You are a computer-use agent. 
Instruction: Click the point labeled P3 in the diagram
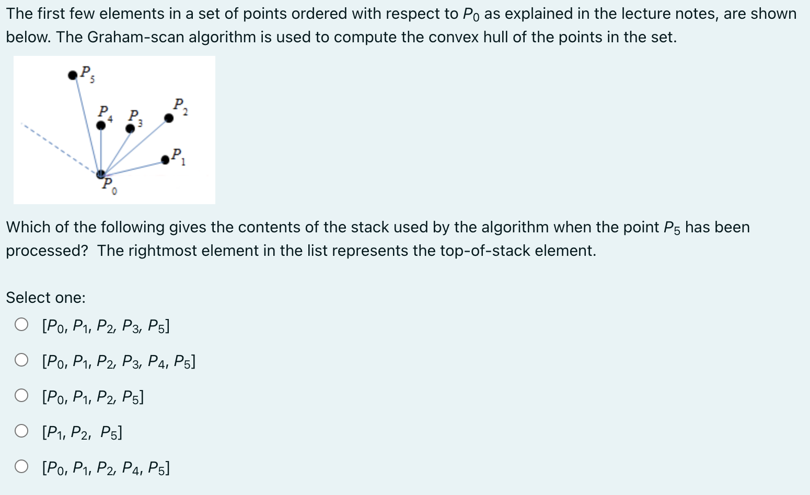pos(131,128)
